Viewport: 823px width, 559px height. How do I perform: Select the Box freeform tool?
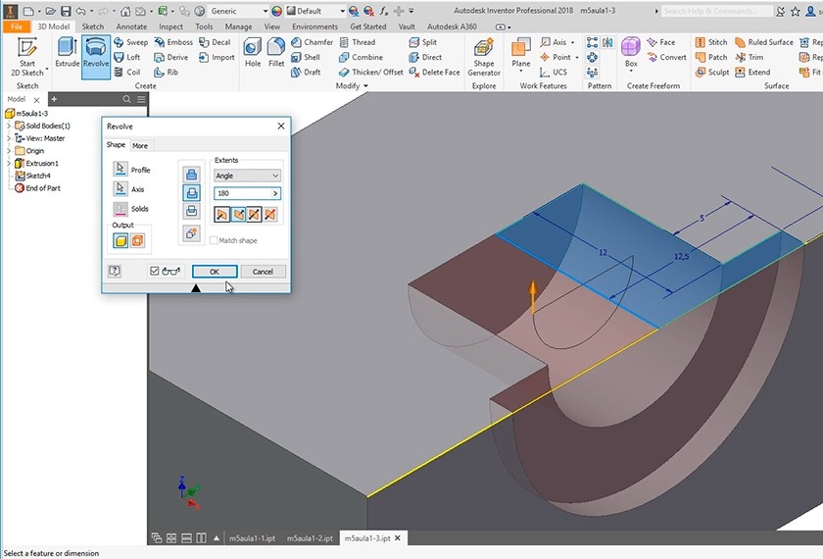point(631,51)
